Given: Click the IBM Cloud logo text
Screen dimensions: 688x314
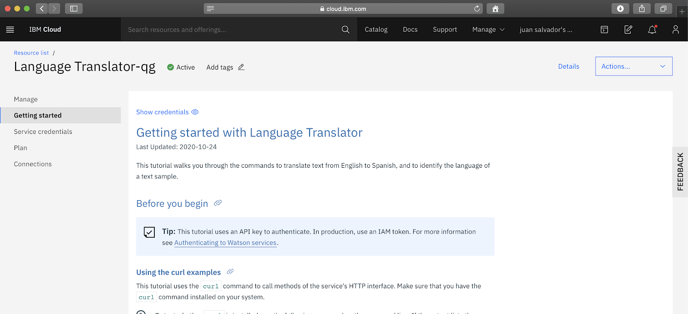Looking at the screenshot, I should pos(45,30).
